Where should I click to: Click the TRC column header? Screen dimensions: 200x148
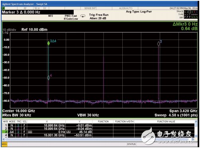click(19, 122)
